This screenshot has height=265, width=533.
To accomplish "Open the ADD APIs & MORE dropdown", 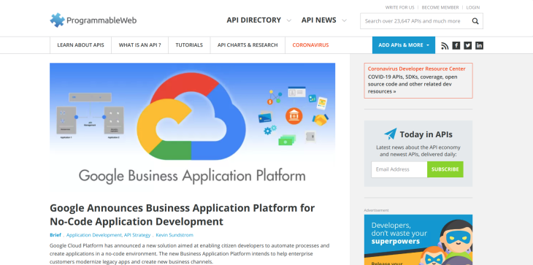I will pos(404,45).
